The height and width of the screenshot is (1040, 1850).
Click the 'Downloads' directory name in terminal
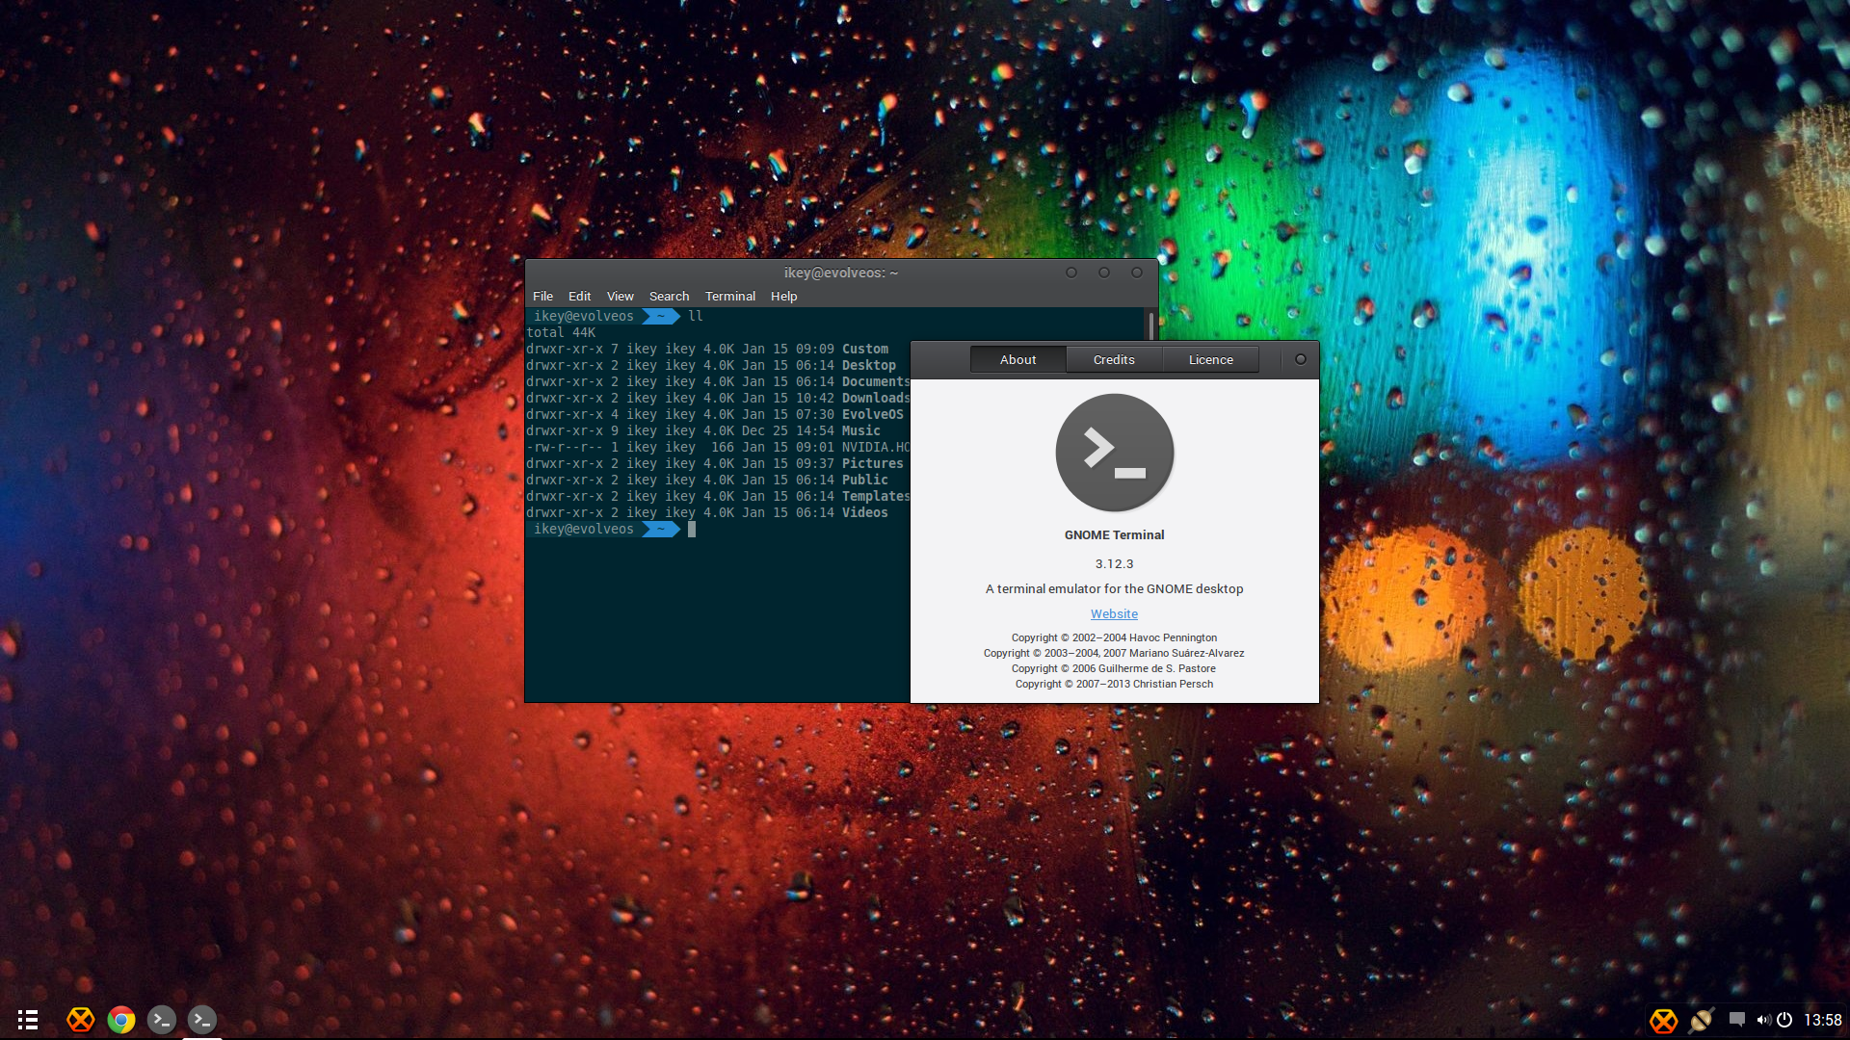(876, 398)
